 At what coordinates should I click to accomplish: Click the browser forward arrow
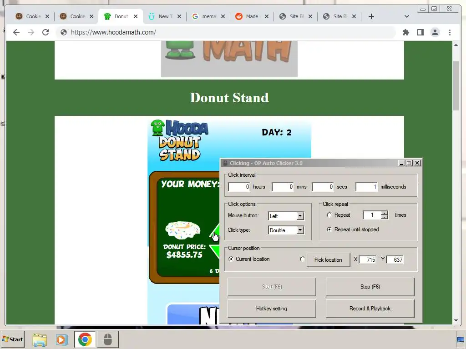click(31, 32)
